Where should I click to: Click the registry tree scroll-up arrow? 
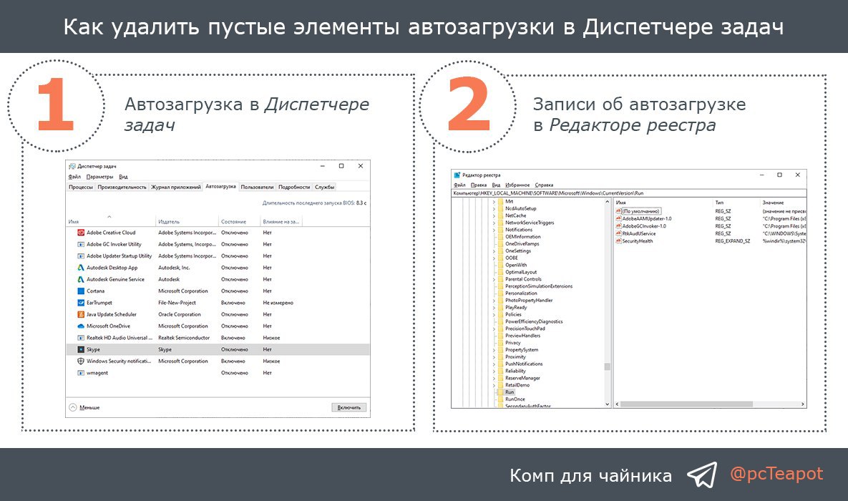(x=608, y=202)
